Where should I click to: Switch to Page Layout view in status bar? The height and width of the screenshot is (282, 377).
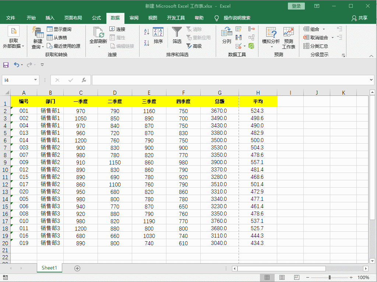point(282,278)
